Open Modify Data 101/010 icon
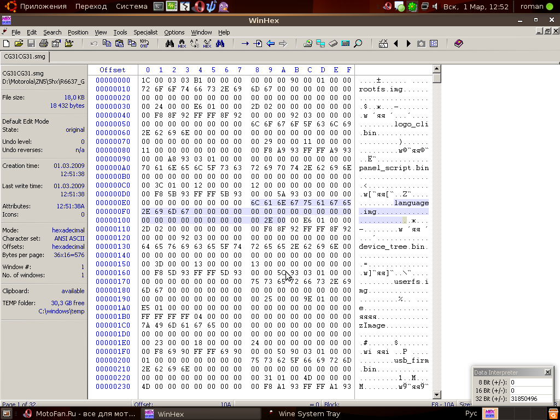This screenshot has height=420, width=560. tap(144, 44)
